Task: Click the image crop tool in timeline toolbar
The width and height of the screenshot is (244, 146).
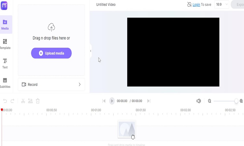Action: [x=30, y=101]
